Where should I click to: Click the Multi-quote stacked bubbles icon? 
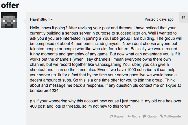tap(161, 116)
